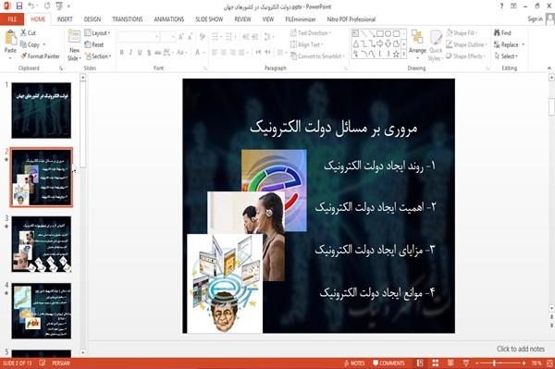The image size is (555, 369).
Task: Toggle text Shadow formatting
Action: pos(149,53)
